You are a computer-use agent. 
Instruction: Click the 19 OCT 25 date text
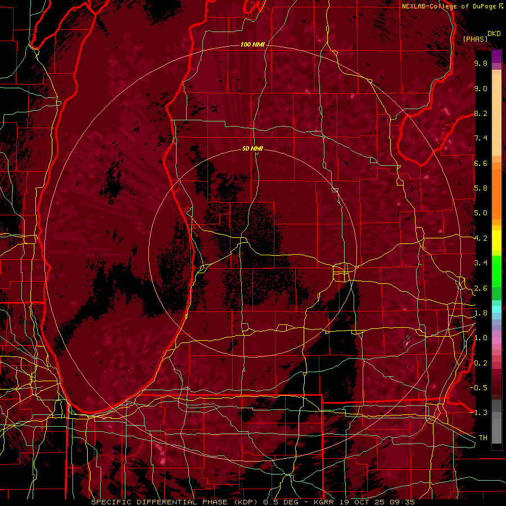point(361,502)
